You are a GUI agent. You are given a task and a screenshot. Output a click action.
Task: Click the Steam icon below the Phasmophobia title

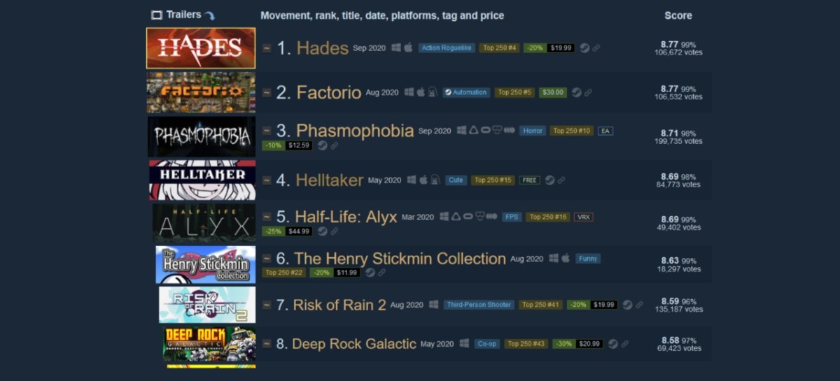tap(322, 145)
